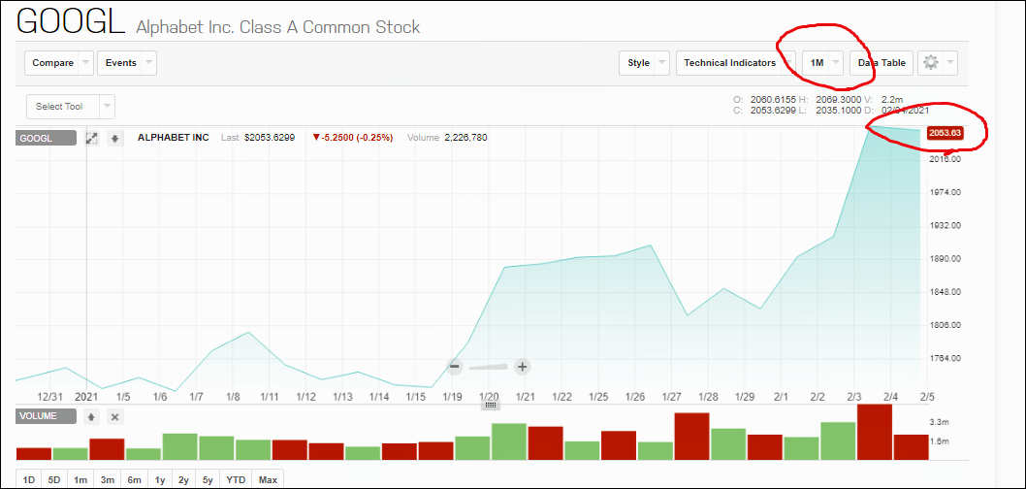The height and width of the screenshot is (489, 1026).
Task: Select the YTD range tab
Action: 236,480
